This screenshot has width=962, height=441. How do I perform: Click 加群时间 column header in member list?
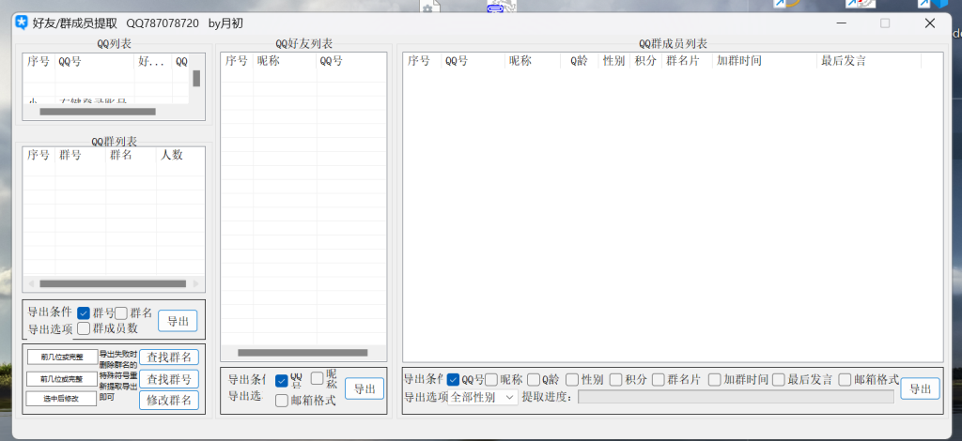(x=765, y=61)
